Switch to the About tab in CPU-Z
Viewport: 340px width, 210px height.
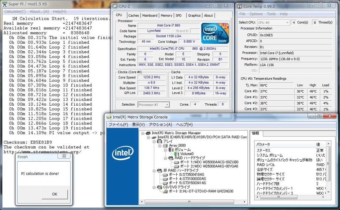click(x=209, y=15)
